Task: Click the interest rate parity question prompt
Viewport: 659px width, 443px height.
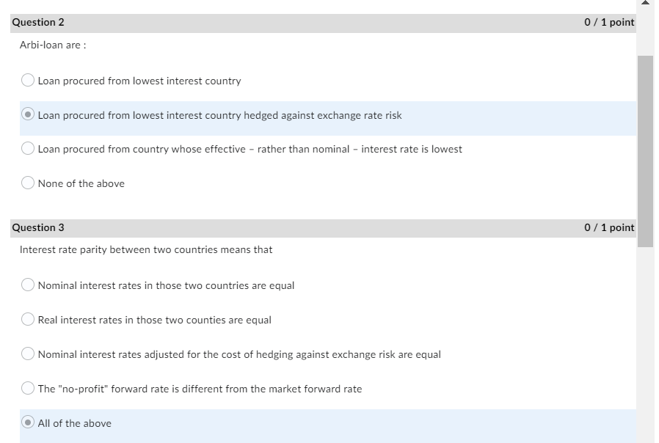Action: (146, 249)
